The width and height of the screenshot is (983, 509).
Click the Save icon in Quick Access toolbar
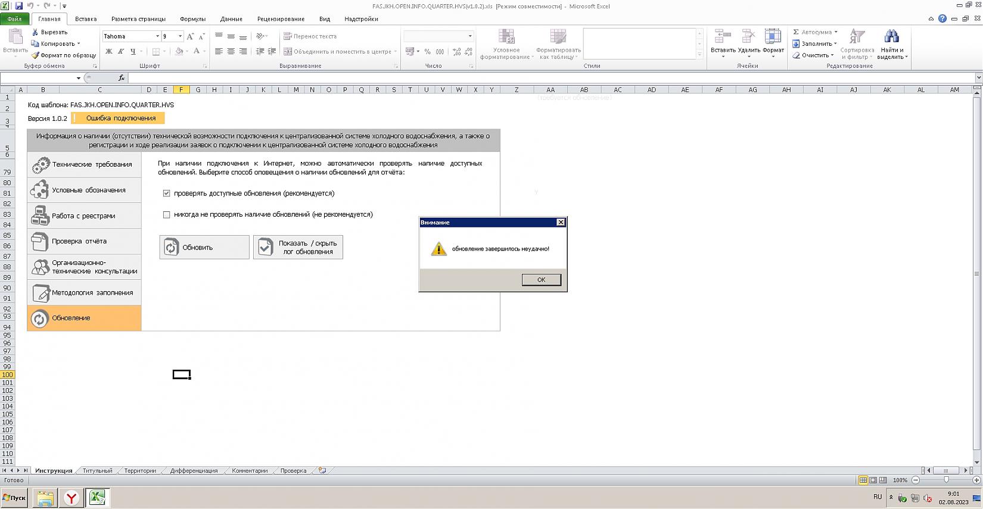(x=18, y=6)
